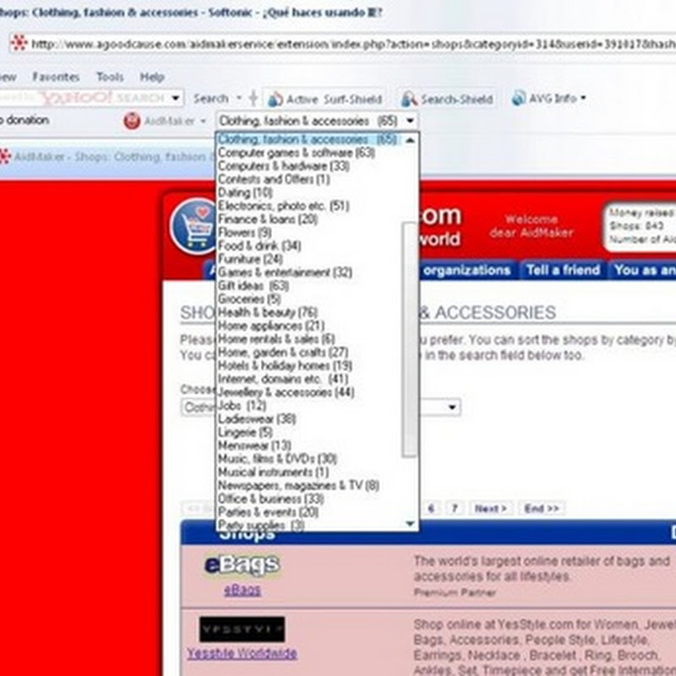676x676 pixels.
Task: Click the AidMaker page tab favicon
Action: click(5, 156)
